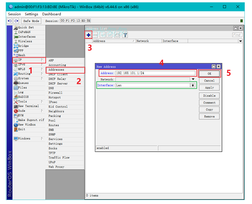Open Mesh in sidebar

(29, 55)
